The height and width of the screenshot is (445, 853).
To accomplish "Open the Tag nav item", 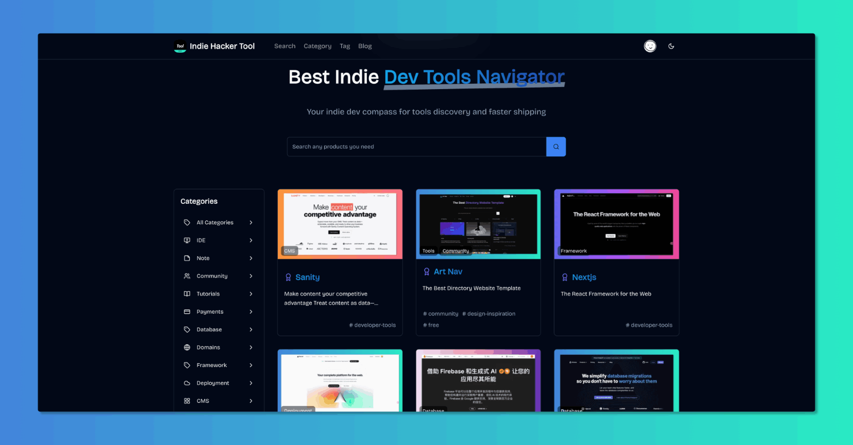I will (x=345, y=46).
